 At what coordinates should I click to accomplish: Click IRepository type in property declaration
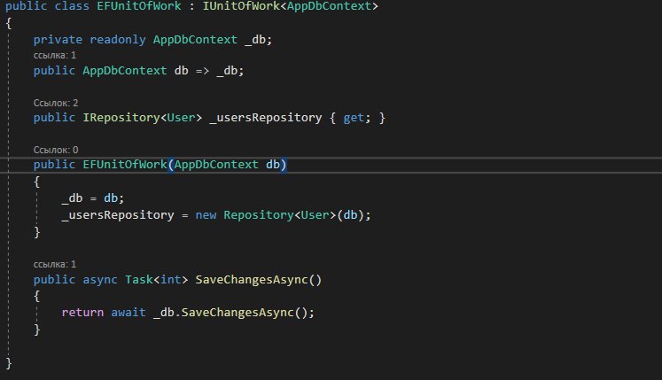click(121, 118)
